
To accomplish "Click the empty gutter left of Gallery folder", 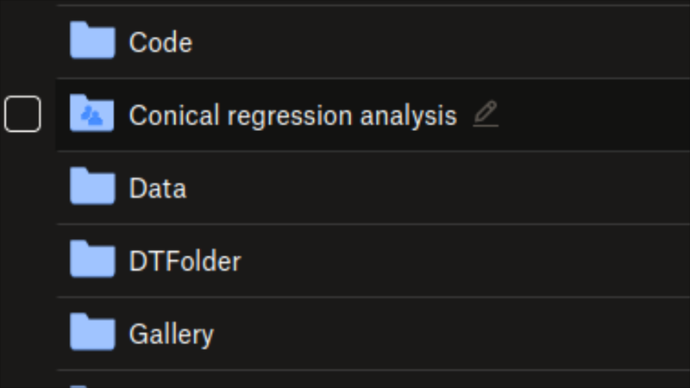I will [26, 334].
